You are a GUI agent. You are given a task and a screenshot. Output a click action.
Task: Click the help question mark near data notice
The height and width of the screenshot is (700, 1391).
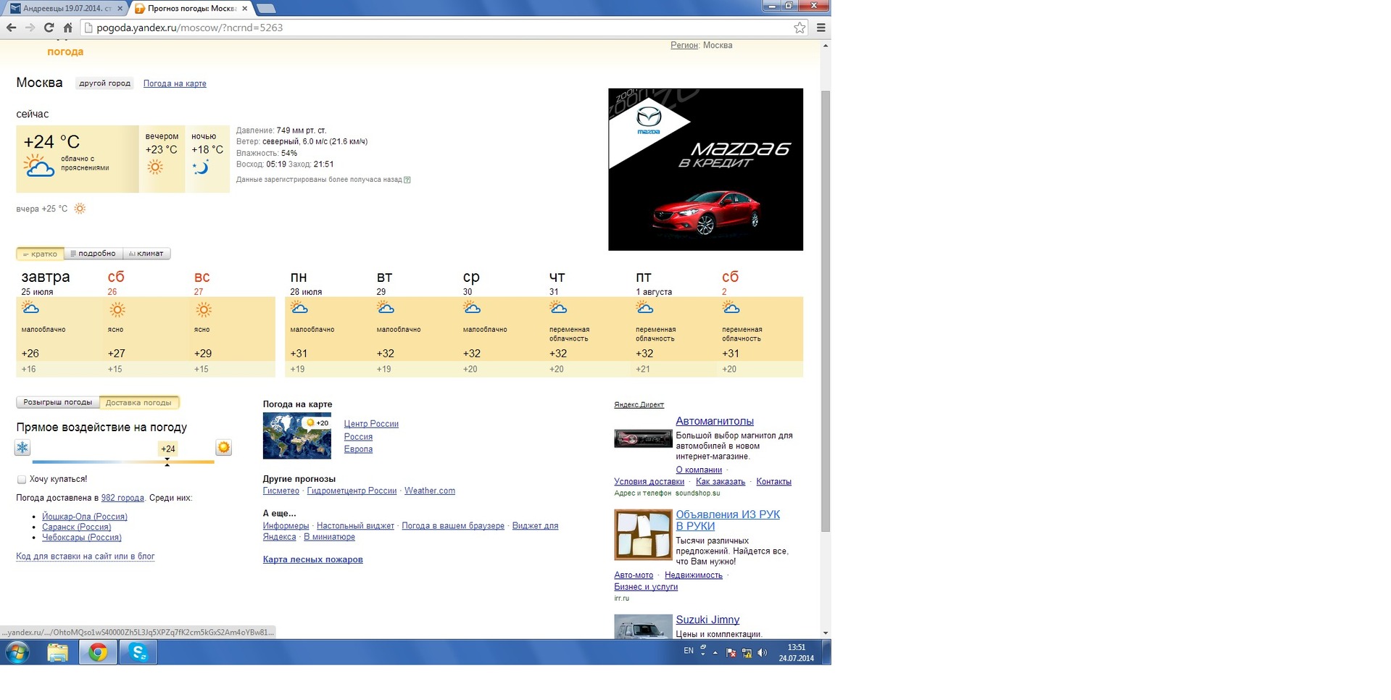pos(407,180)
